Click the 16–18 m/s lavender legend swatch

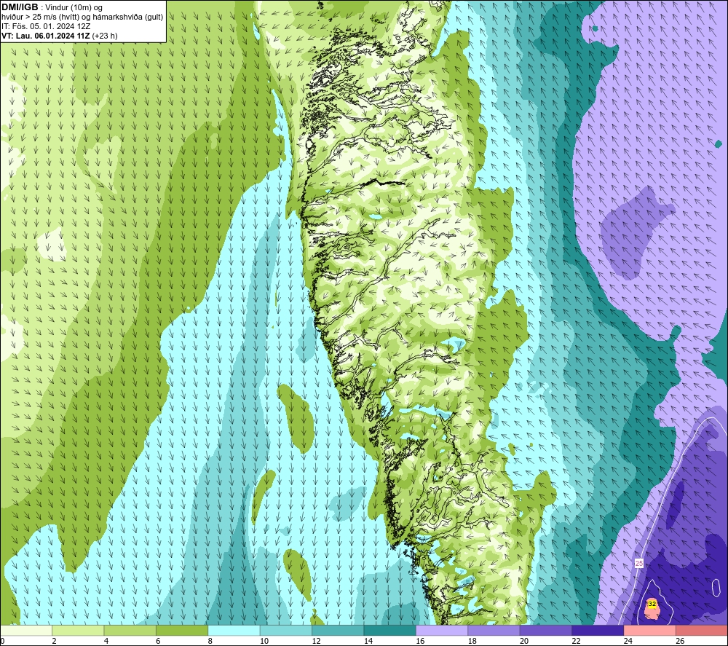pos(442,631)
